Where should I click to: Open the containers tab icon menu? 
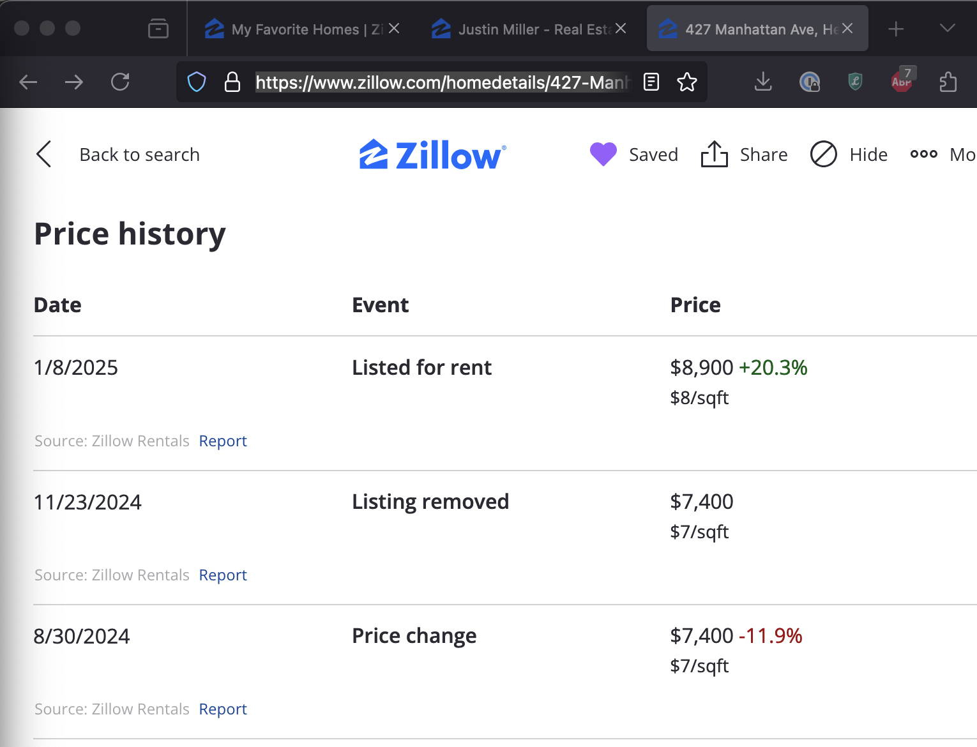[158, 28]
